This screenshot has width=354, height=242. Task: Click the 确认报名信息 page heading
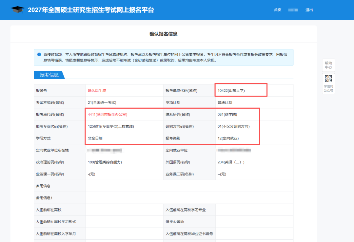164,34
